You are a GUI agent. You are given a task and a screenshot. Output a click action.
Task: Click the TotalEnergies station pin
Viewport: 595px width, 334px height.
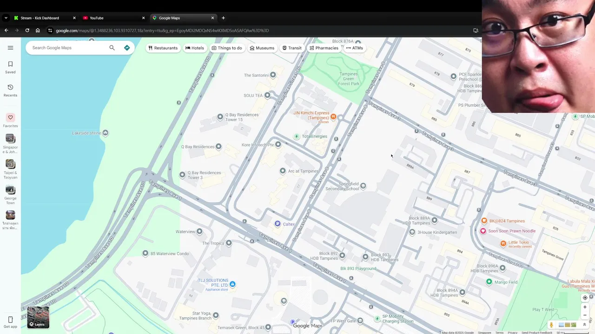tap(297, 136)
